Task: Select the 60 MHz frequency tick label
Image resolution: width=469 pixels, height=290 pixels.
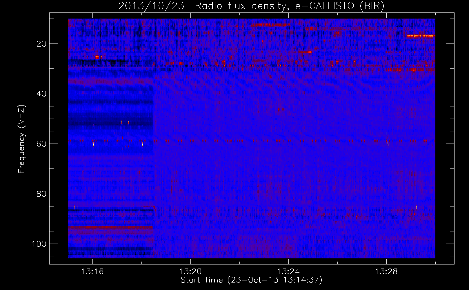Action: tap(41, 144)
